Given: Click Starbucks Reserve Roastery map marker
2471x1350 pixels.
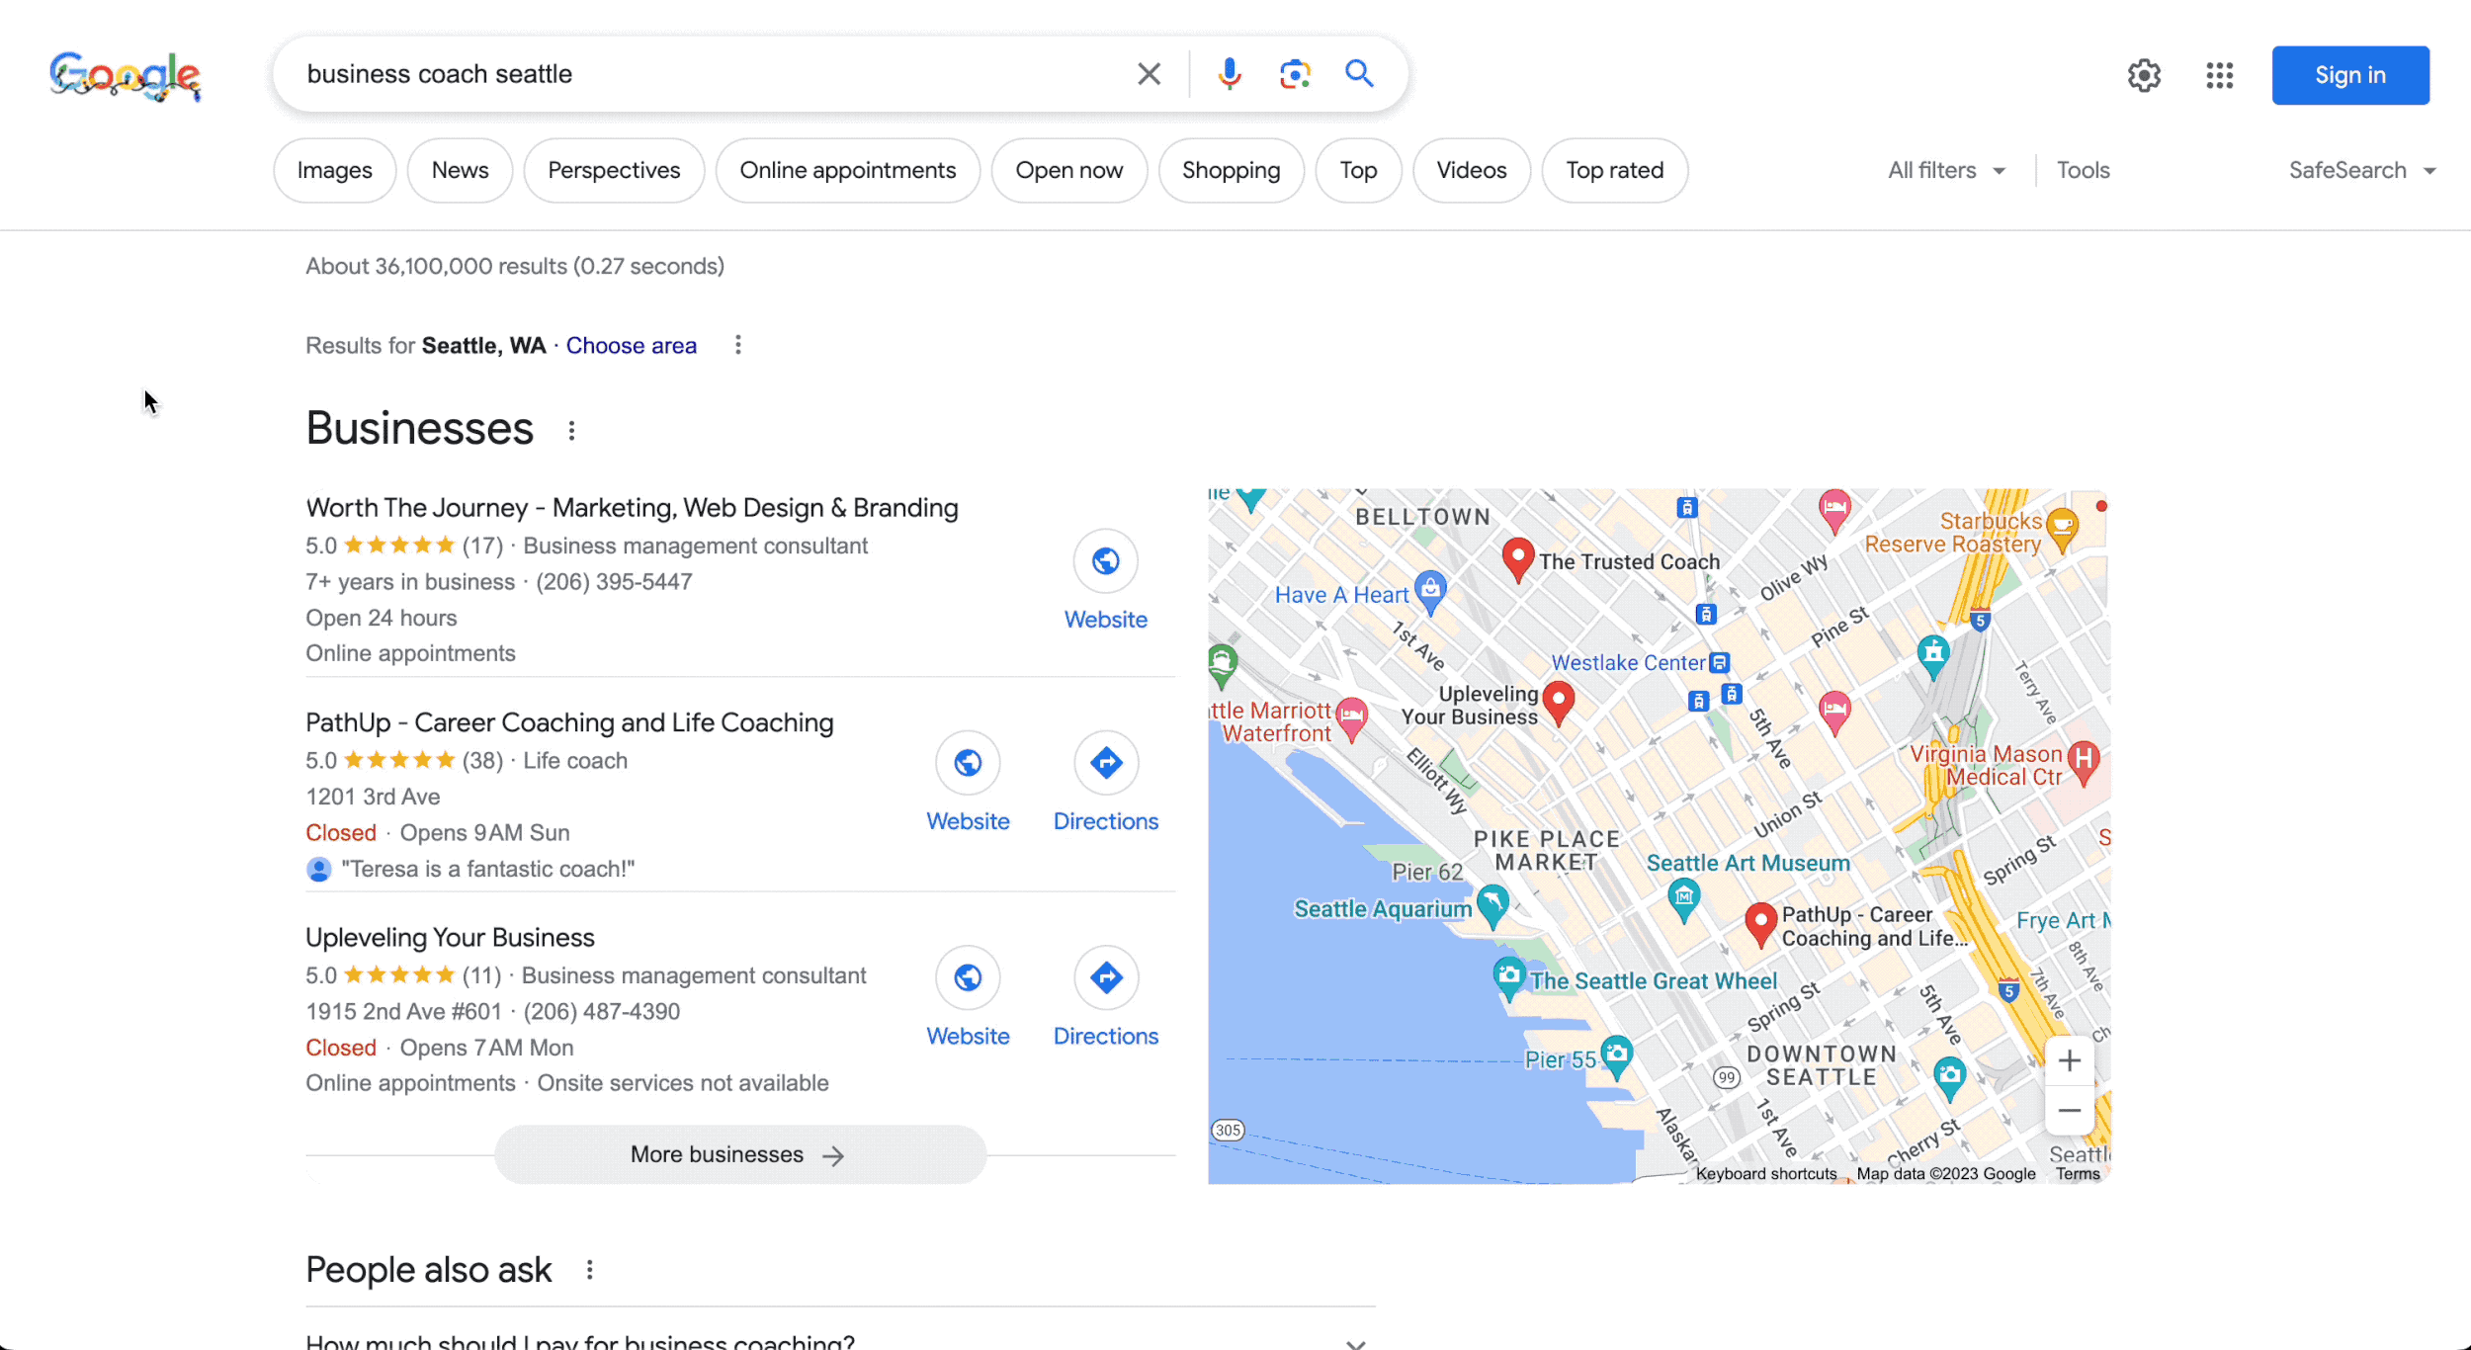Looking at the screenshot, I should click(x=2062, y=529).
